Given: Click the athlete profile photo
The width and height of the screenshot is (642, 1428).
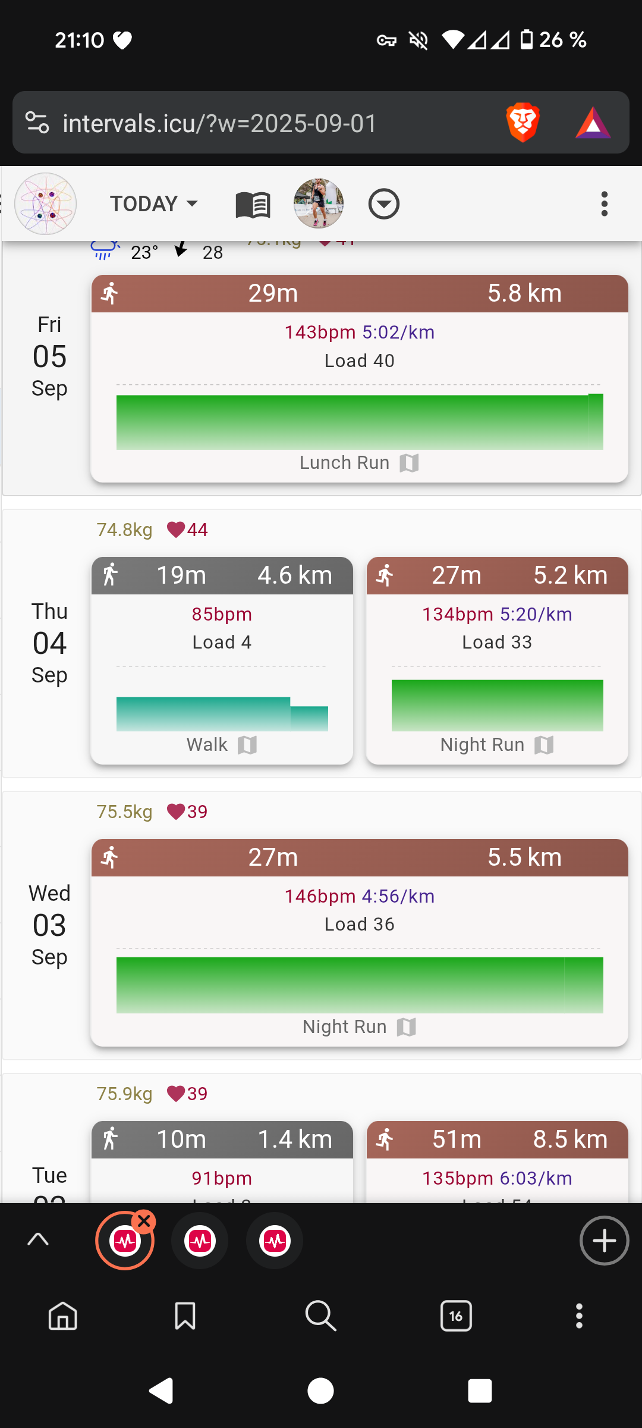Looking at the screenshot, I should click(319, 204).
